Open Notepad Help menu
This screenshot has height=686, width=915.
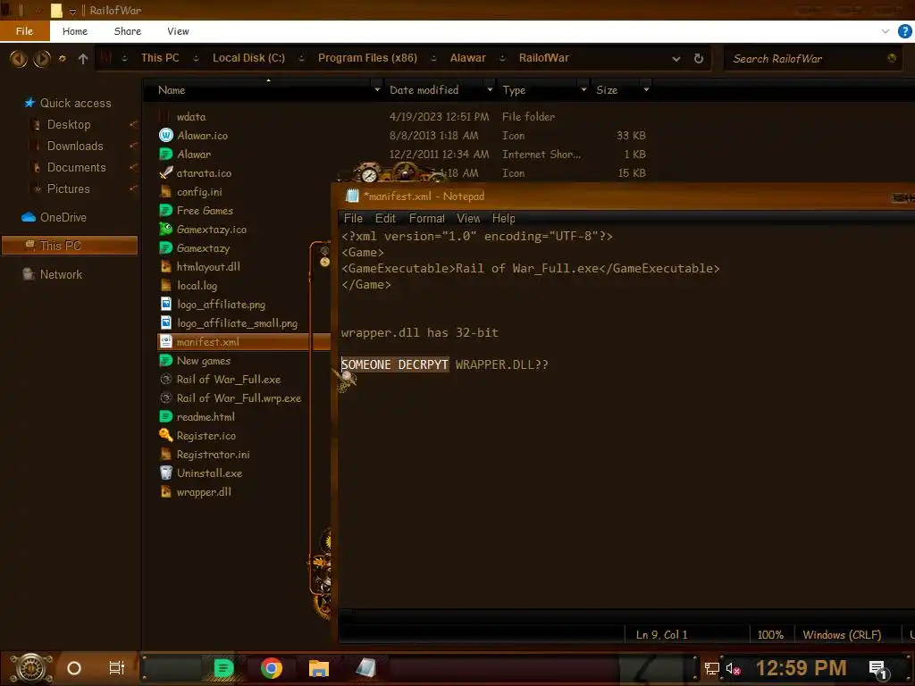[x=504, y=218]
